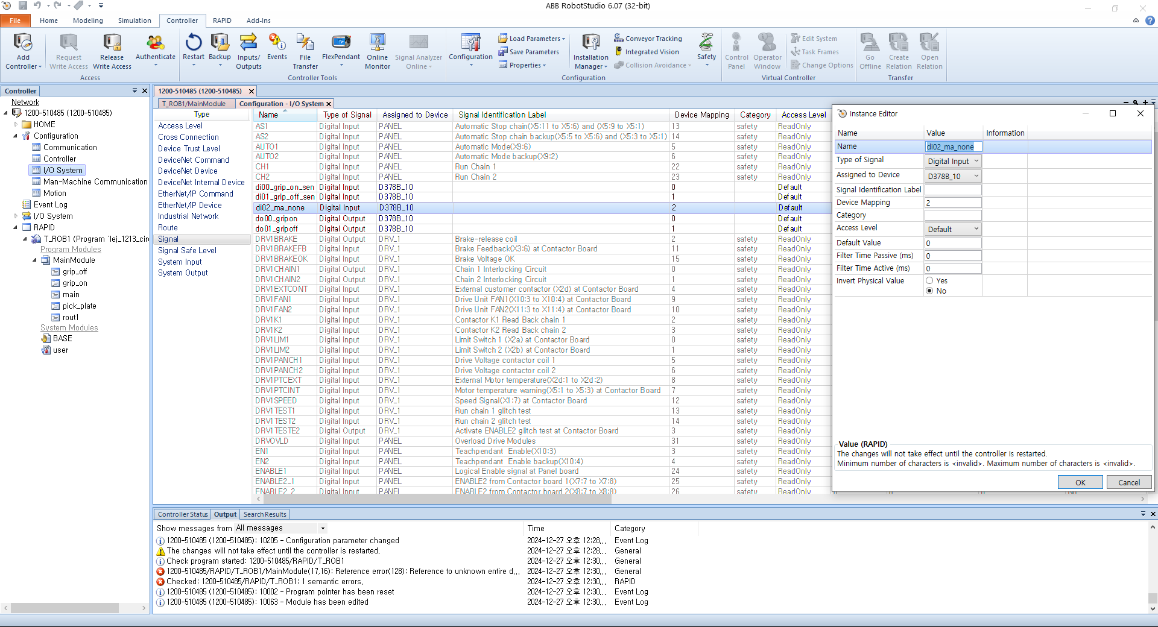Viewport: 1158px width, 627px height.
Task: Switch to the Controller Status tab
Action: 183,514
